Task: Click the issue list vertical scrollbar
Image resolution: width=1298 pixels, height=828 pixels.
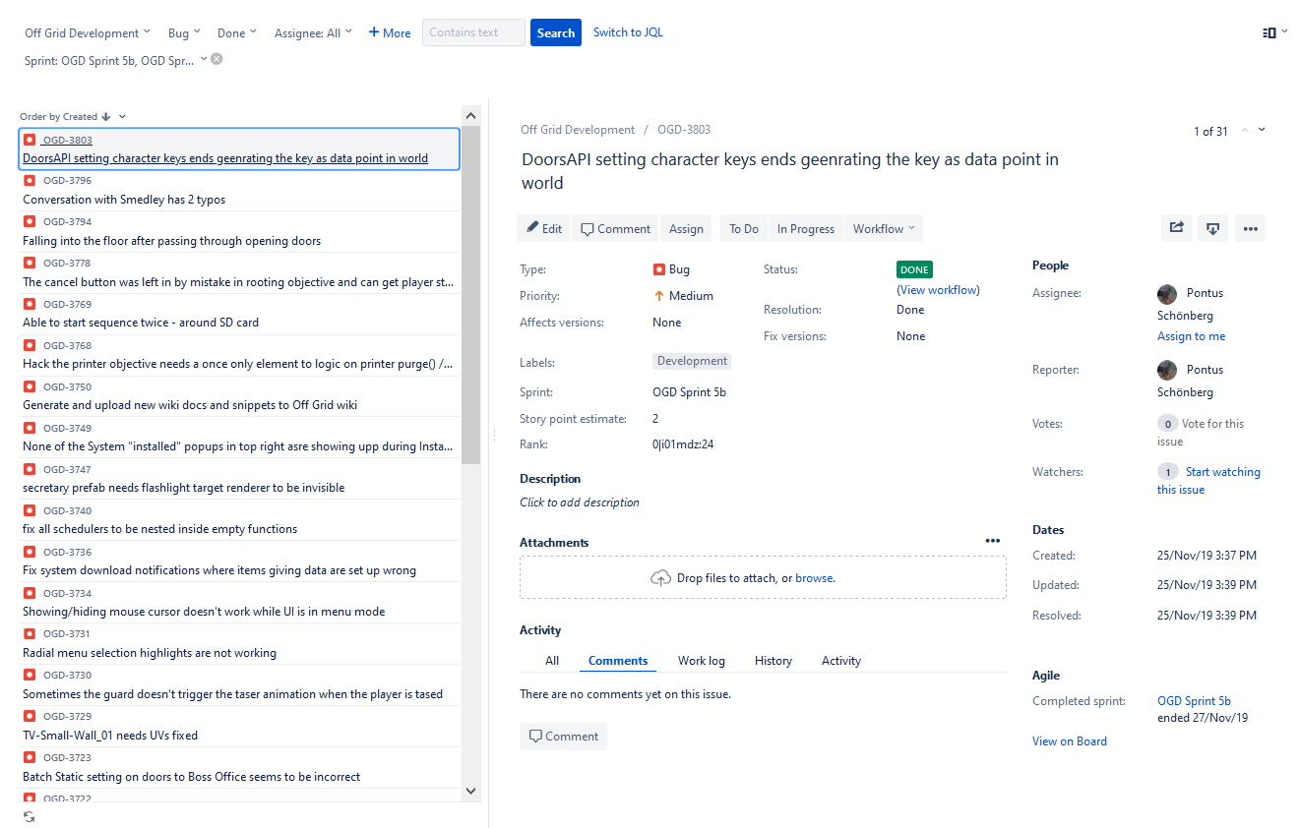Action: pos(470,295)
